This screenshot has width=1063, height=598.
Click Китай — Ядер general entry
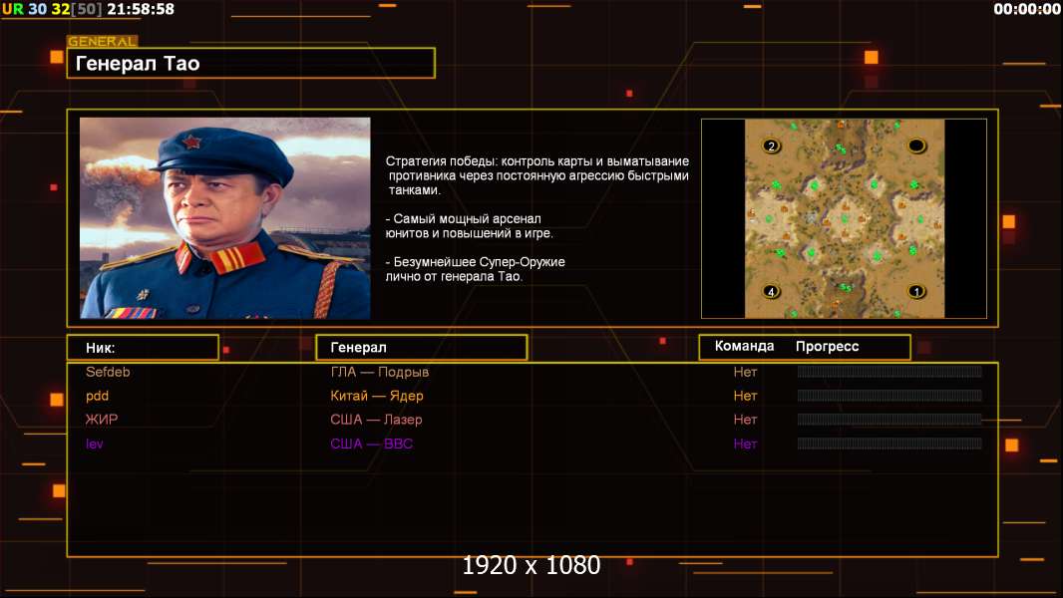tap(377, 397)
